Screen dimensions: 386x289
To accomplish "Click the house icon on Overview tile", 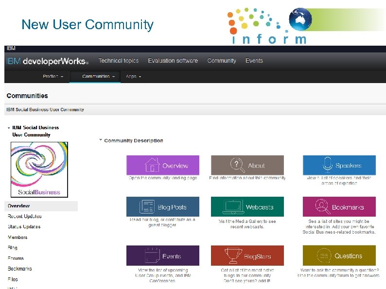I will click(152, 165).
